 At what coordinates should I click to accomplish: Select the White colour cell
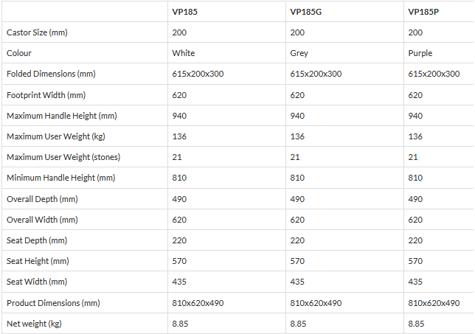(184, 53)
